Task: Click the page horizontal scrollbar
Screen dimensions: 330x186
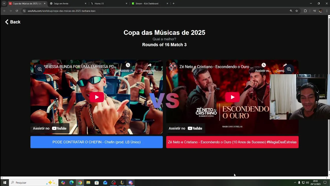Action: click(164, 178)
